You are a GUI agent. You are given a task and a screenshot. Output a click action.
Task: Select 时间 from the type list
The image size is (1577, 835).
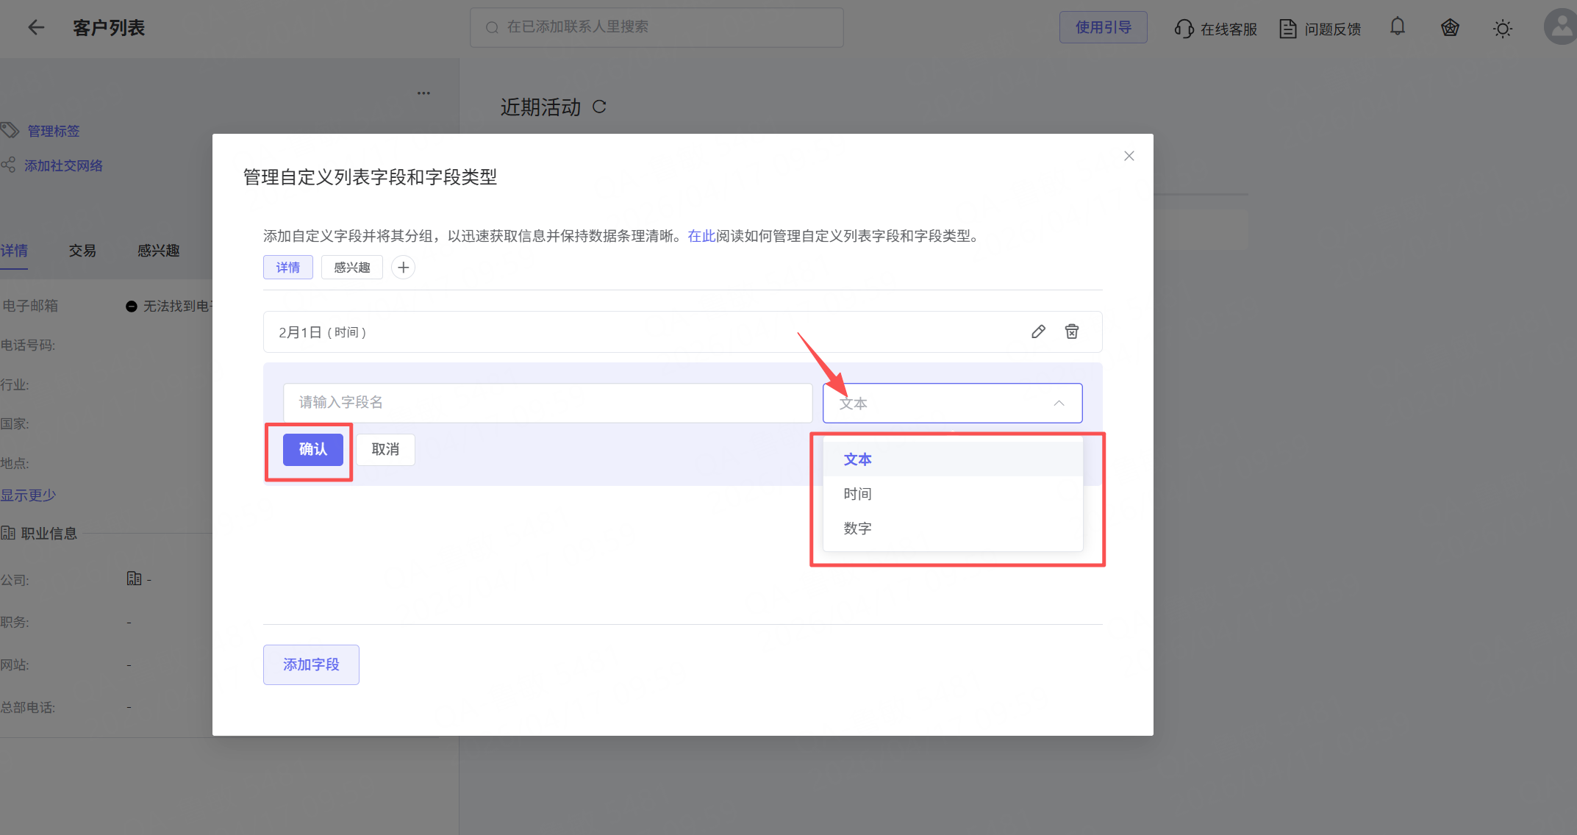[857, 494]
